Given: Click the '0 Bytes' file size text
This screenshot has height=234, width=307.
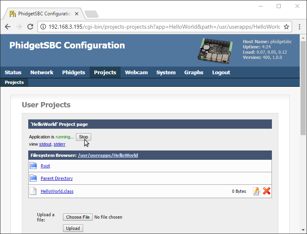Looking at the screenshot, I should tap(239, 191).
